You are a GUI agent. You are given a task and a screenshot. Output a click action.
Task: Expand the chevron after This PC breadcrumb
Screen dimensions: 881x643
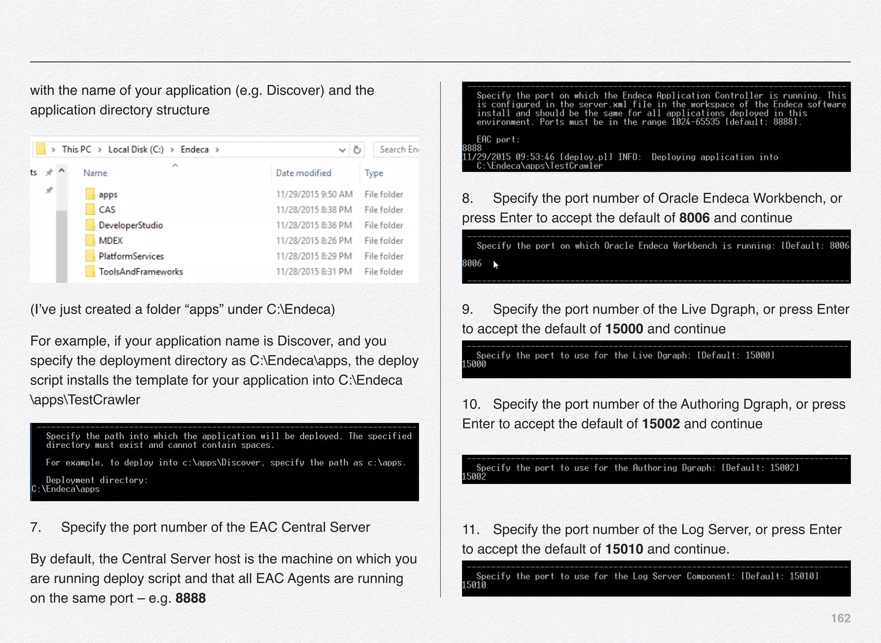pos(99,150)
